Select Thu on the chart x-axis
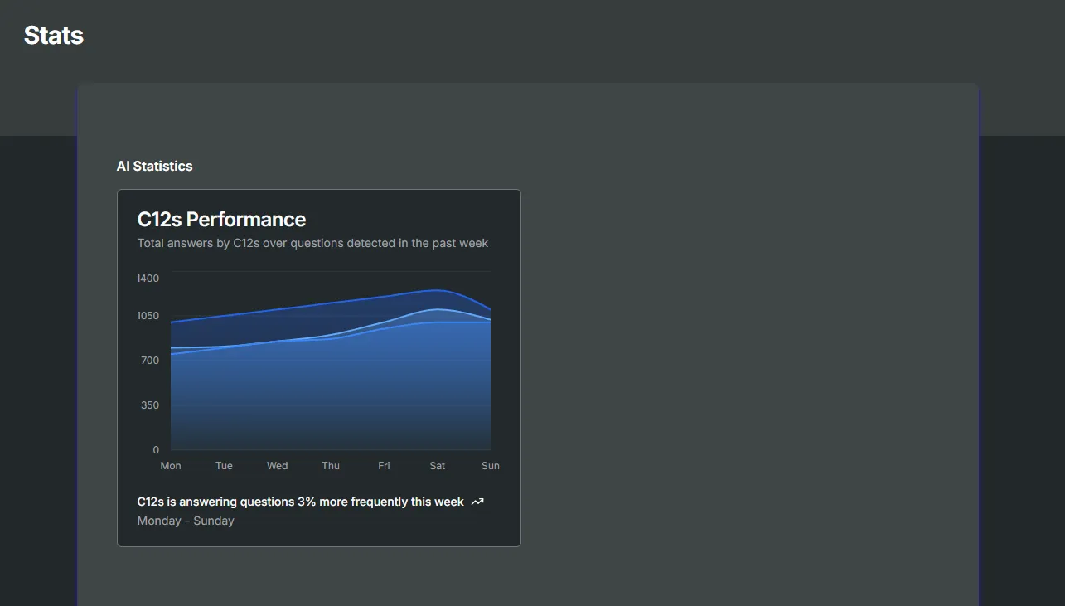Screen dimensions: 1065x606 pyautogui.click(x=331, y=466)
